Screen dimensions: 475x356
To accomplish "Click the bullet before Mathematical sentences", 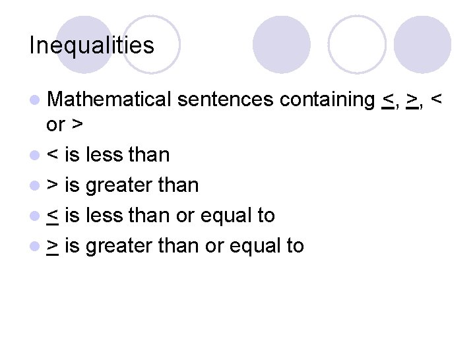I will [x=35, y=100].
